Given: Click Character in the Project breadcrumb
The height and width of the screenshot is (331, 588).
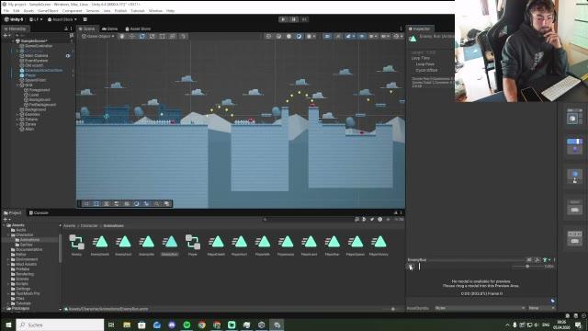Looking at the screenshot, I should [x=89, y=225].
